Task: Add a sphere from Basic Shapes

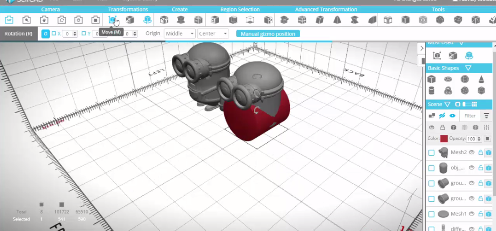Action: pyautogui.click(x=464, y=79)
